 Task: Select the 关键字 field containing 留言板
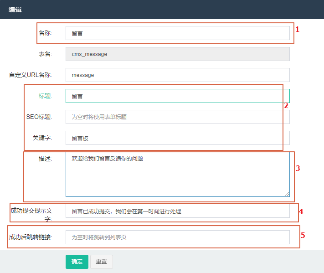(x=178, y=138)
